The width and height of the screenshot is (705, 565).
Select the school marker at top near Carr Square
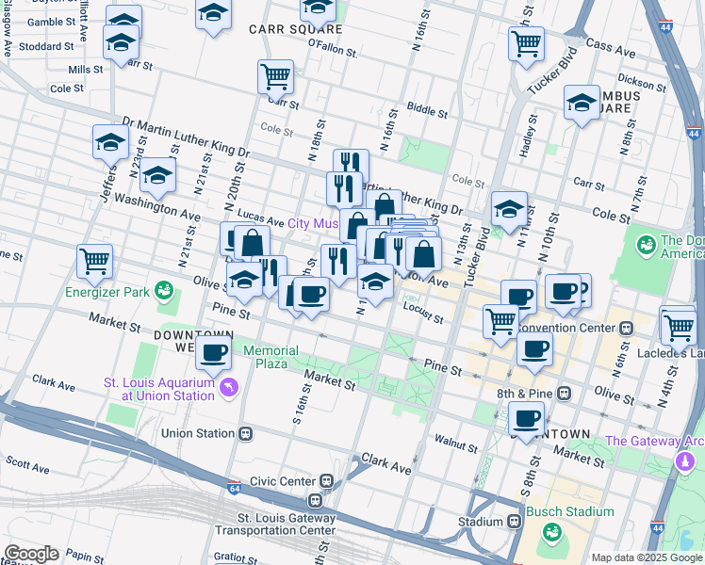(318, 9)
